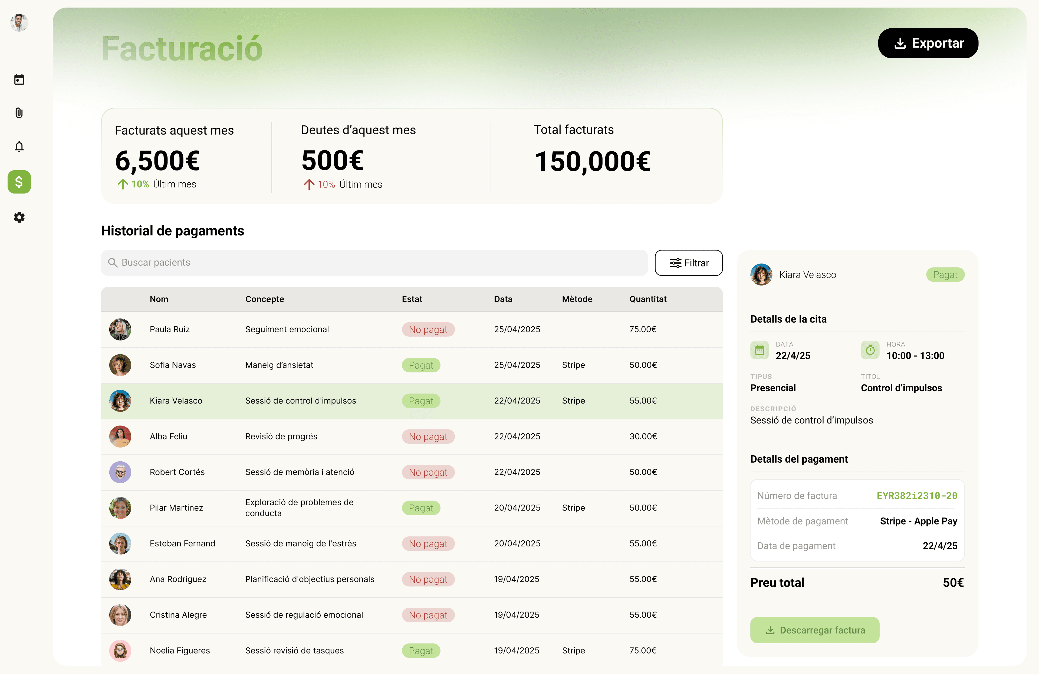The image size is (1039, 674).
Task: Click the 500€ Deutes d'aquest mes value
Action: click(332, 160)
